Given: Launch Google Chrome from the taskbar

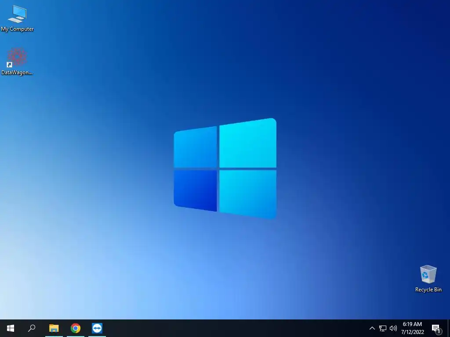Looking at the screenshot, I should (x=76, y=328).
